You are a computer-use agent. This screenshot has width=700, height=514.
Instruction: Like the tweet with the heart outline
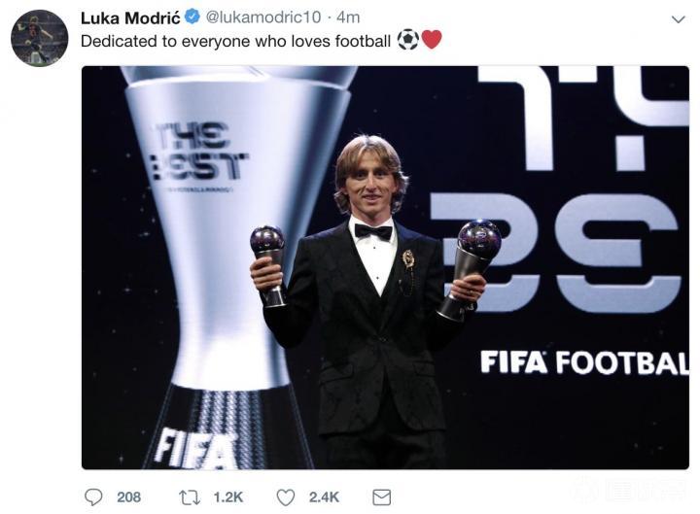285,497
